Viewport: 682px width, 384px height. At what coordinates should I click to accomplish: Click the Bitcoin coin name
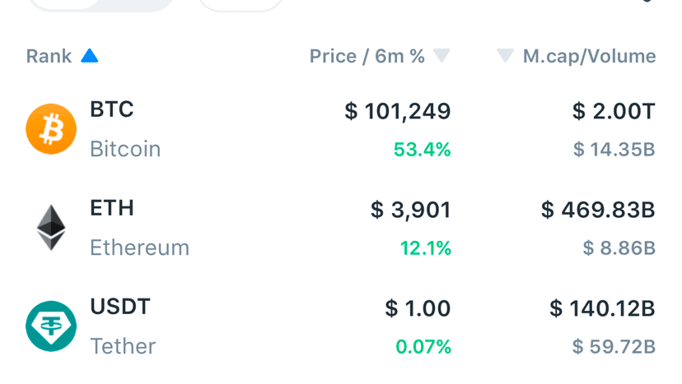(125, 150)
